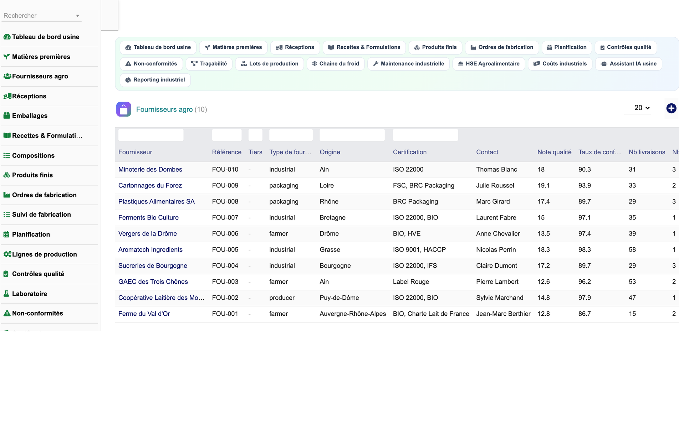Viewport: 694px width, 429px height.
Task: Focus the Type de fournisseur filter field
Action: [x=291, y=135]
